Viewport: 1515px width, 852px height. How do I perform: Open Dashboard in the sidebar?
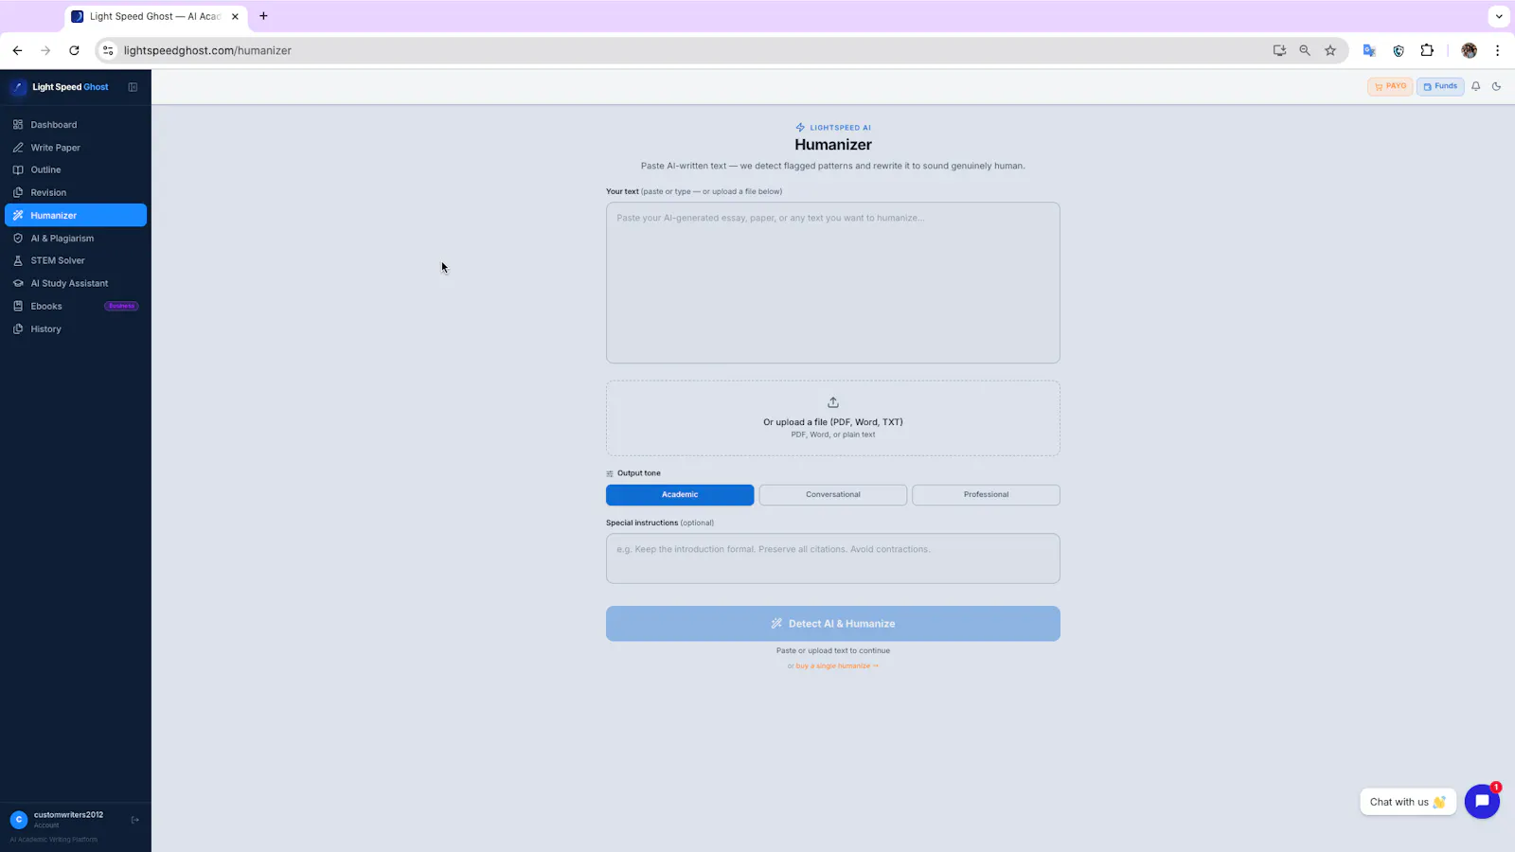point(76,125)
